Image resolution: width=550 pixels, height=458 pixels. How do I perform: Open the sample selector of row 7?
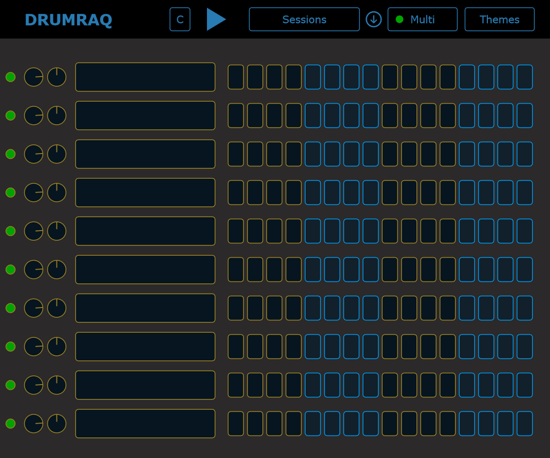tap(145, 308)
